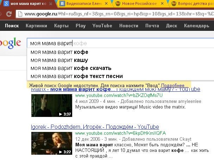Click the Google favicon on first tab
The height and width of the screenshot is (161, 214).
[x=6, y=3]
